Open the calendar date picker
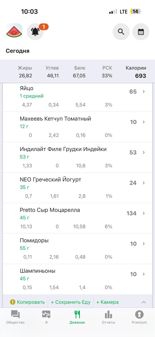The width and height of the screenshot is (155, 337). 141,32
